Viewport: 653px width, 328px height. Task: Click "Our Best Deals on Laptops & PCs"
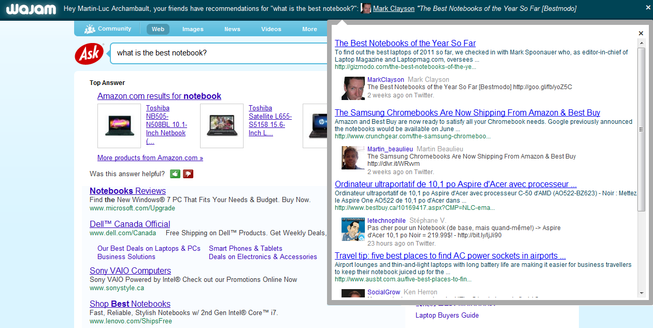(149, 249)
